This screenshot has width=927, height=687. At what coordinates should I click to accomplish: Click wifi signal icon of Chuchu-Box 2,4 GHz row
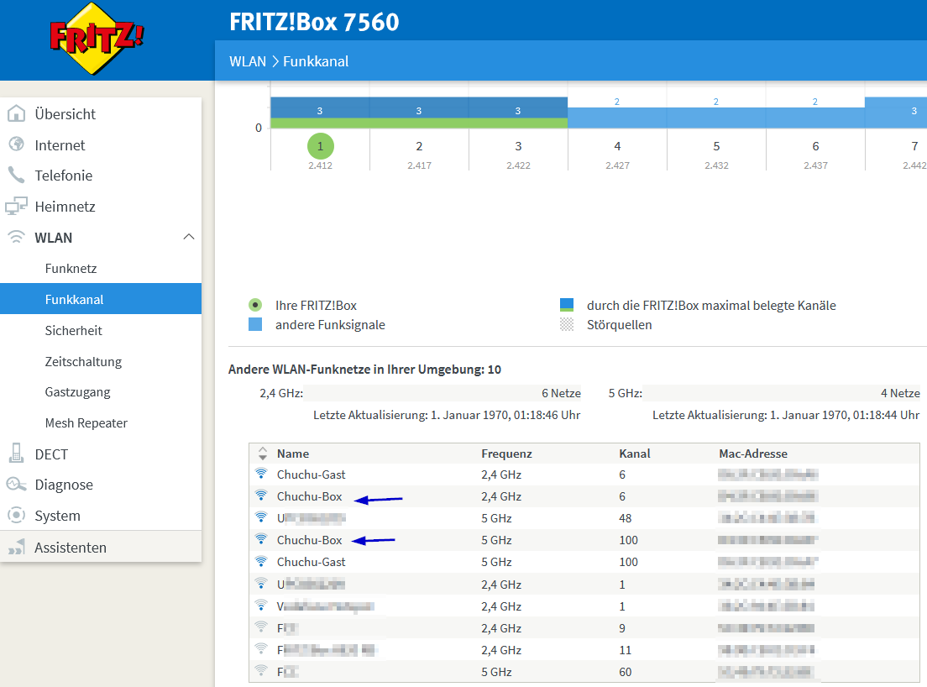[261, 496]
